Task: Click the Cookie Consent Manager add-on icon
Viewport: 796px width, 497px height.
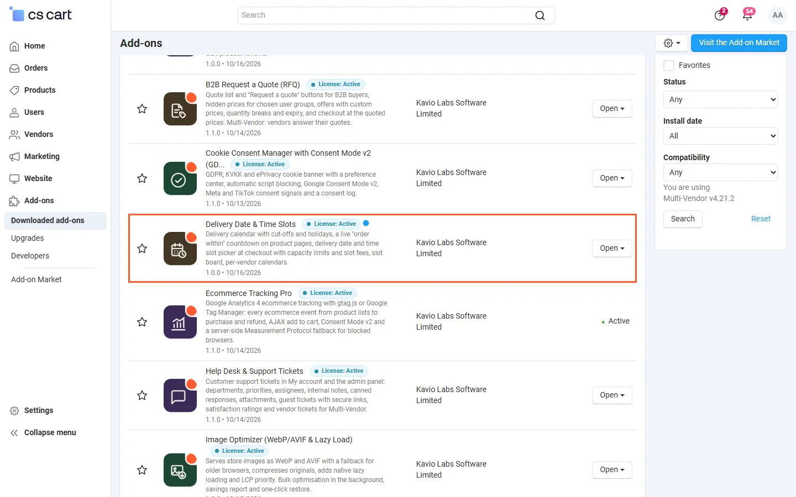Action: [x=180, y=178]
